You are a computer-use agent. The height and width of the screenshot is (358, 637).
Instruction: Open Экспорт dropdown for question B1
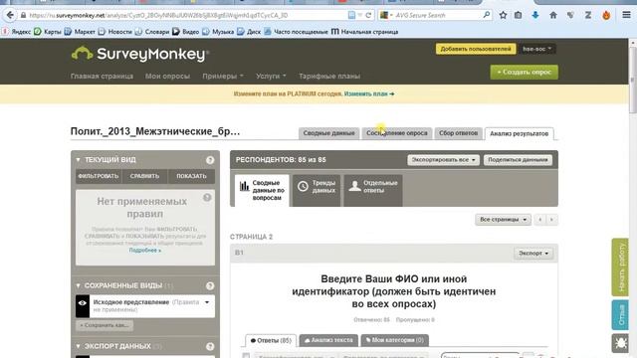533,253
